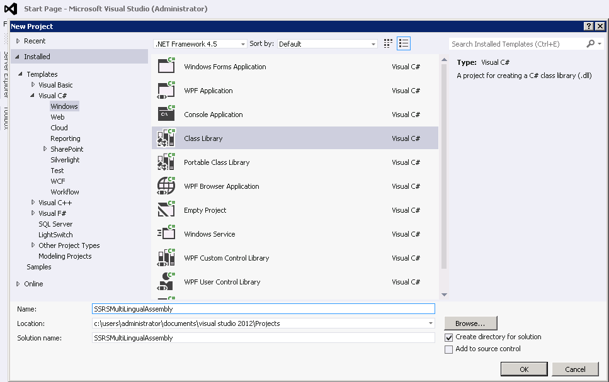Enable Add to source control checkbox
Screen dimensions: 609x382
pyautogui.click(x=448, y=349)
